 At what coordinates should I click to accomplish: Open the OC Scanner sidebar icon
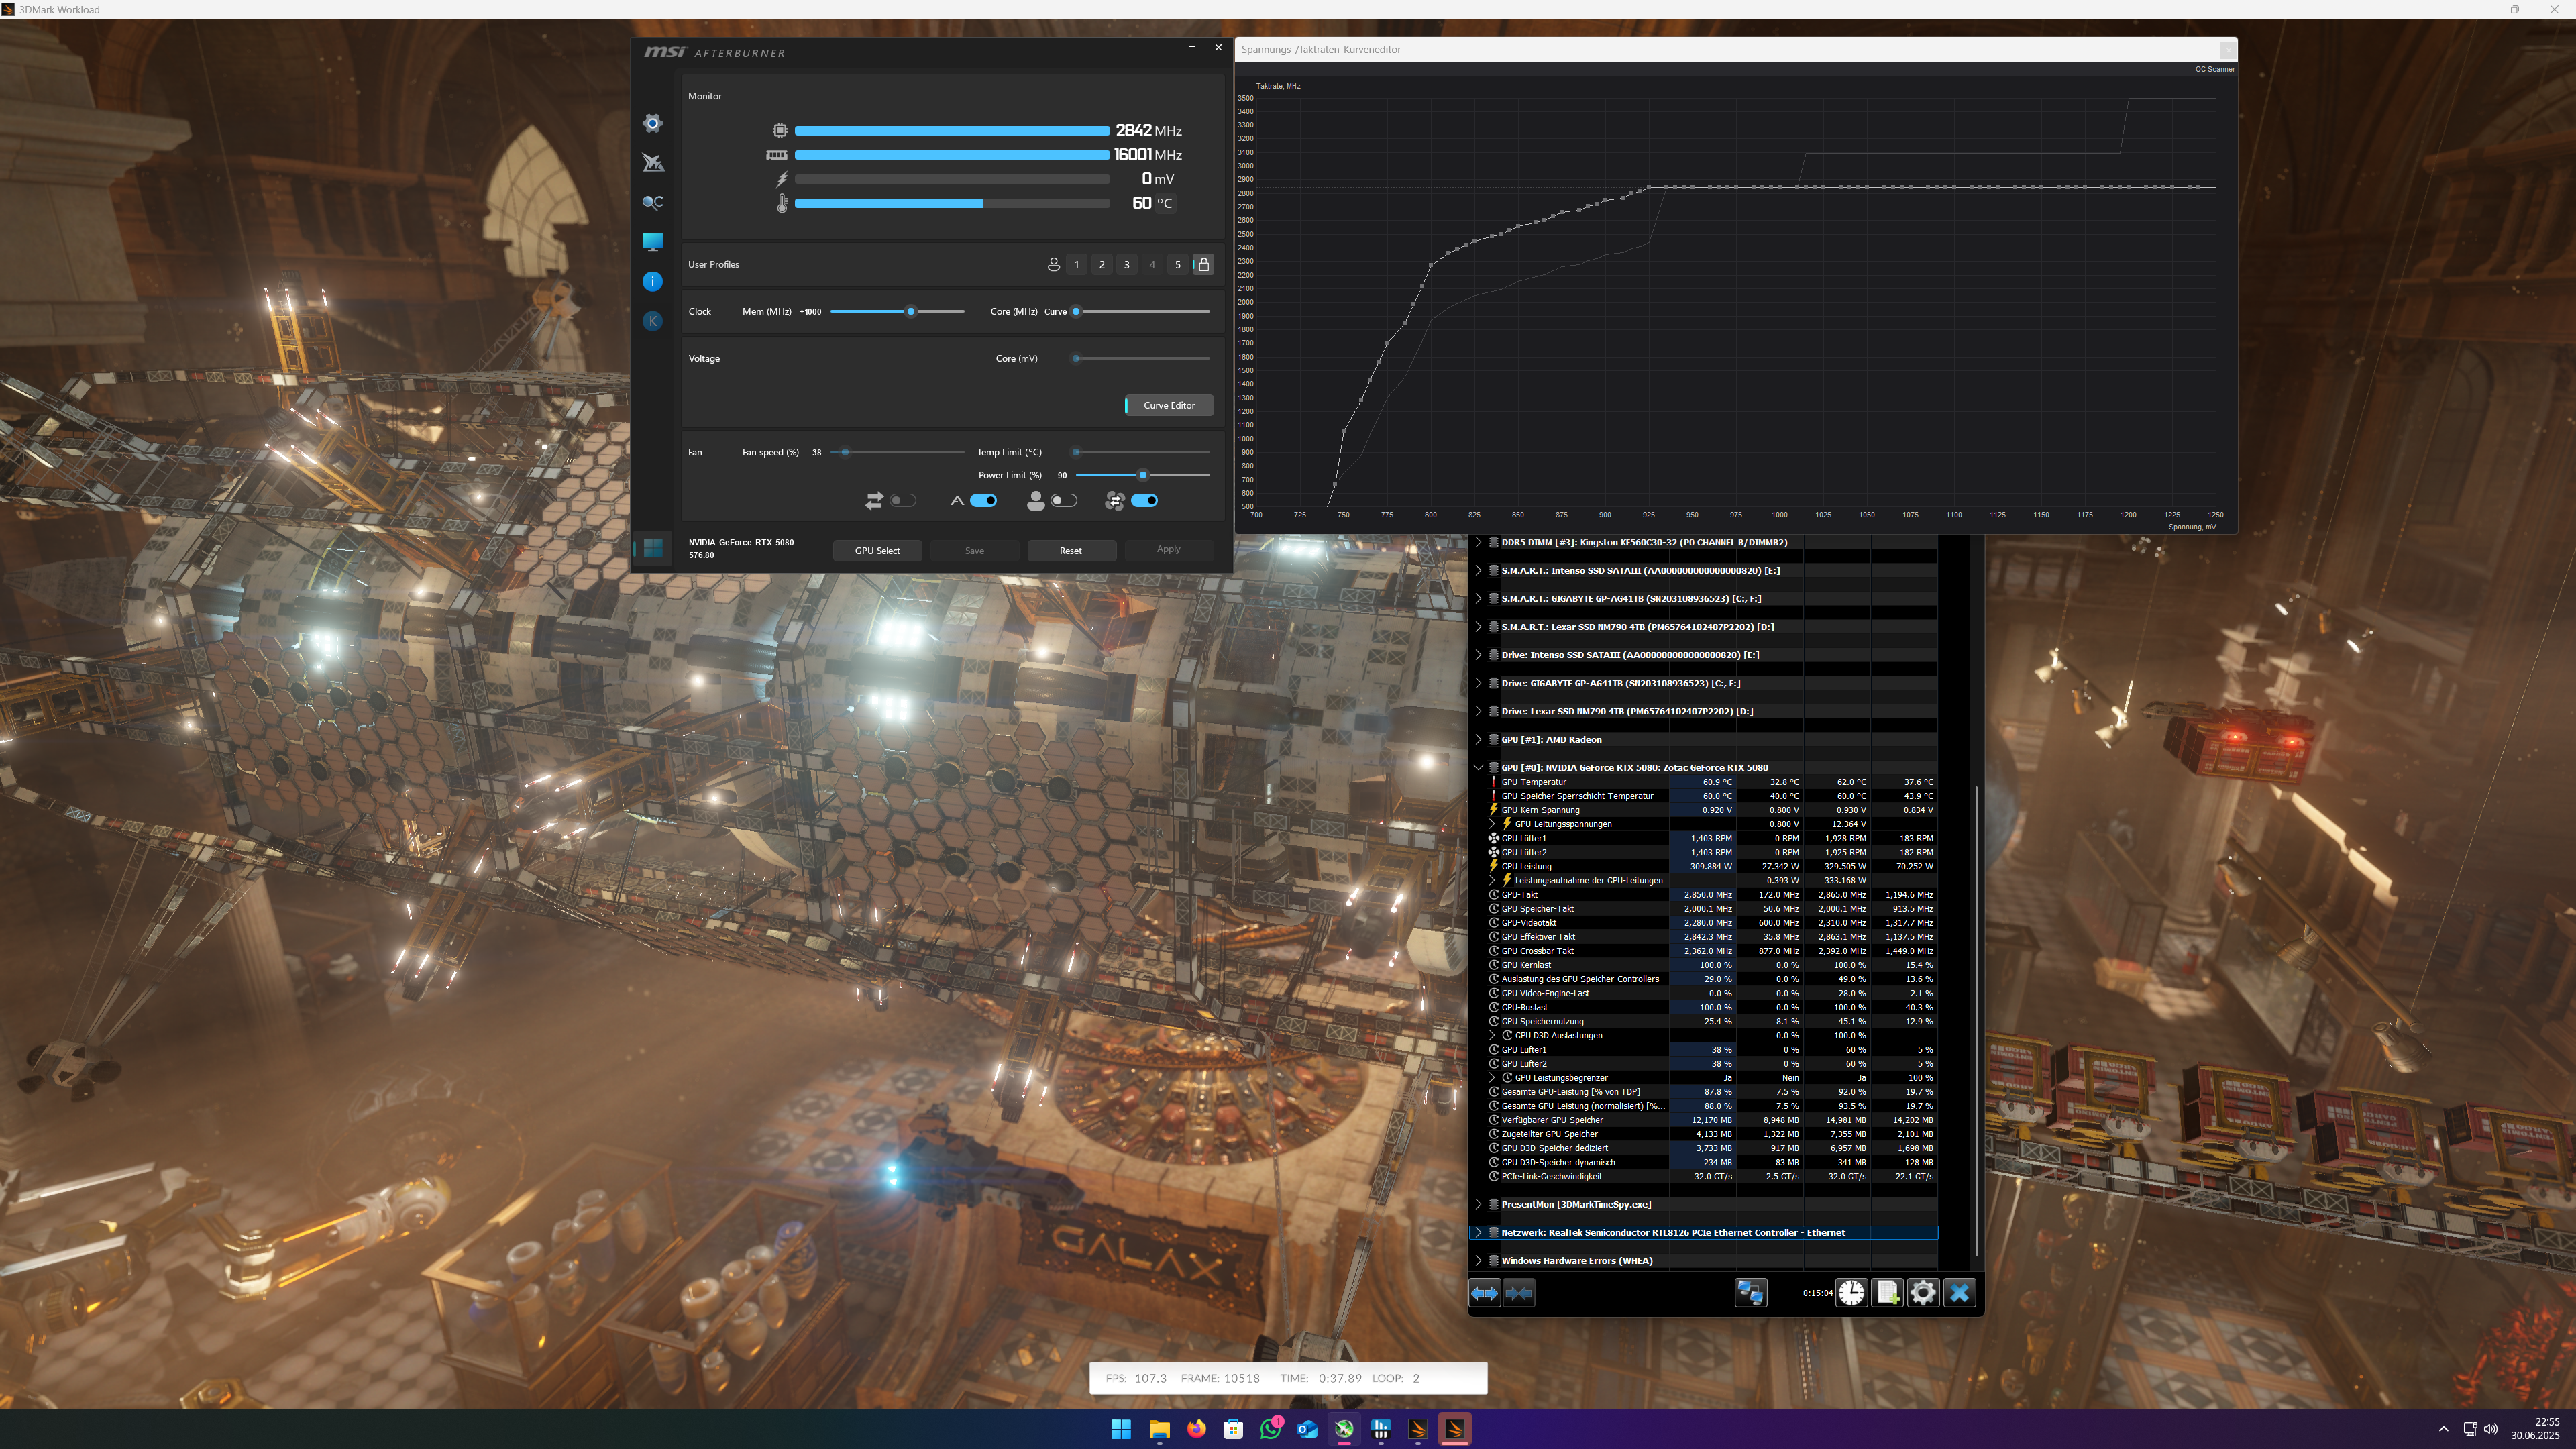click(653, 202)
